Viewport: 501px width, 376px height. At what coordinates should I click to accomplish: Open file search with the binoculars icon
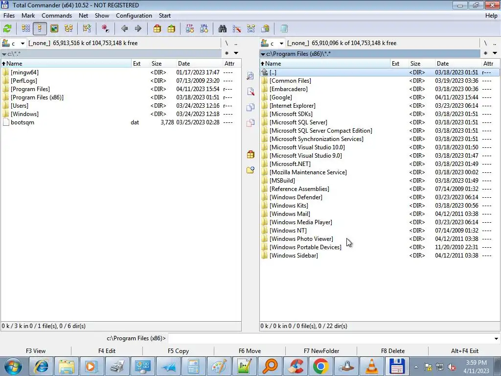pos(223,29)
